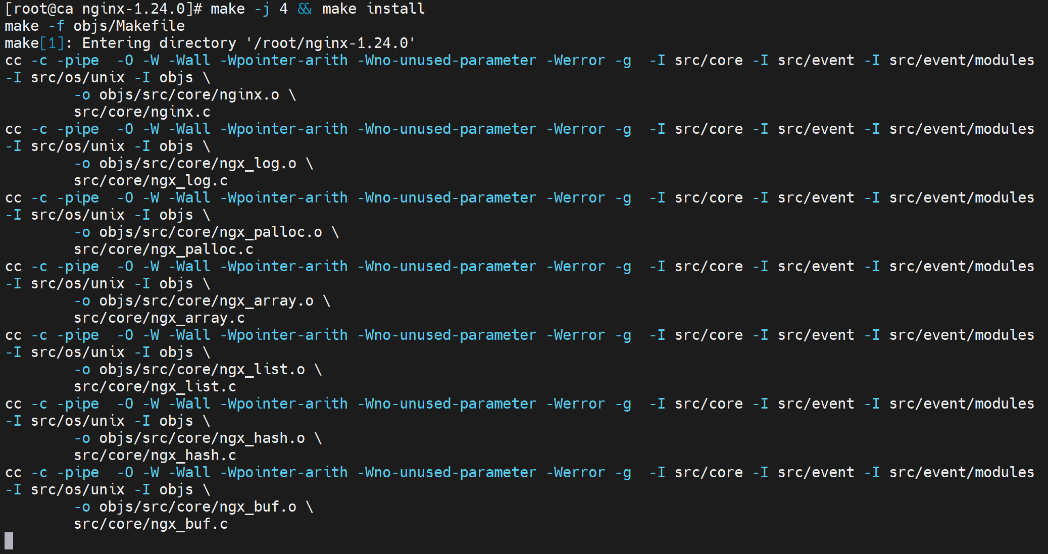
Task: Click objs/src/core/ngx_log.o output path
Action: point(197,164)
